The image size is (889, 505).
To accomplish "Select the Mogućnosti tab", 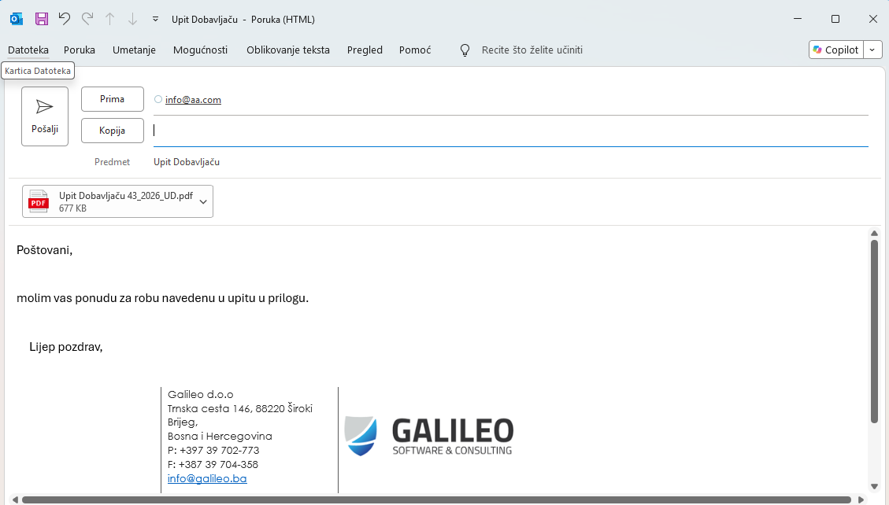I will pos(200,50).
